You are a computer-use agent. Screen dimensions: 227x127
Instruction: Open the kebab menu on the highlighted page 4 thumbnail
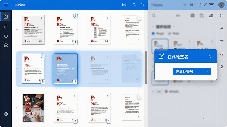point(74,57)
